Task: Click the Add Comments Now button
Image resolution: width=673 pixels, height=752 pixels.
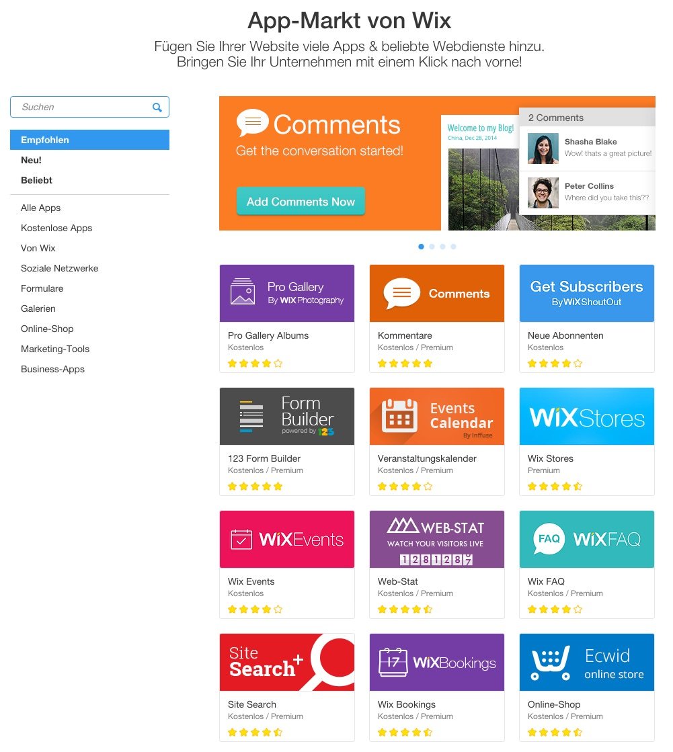Action: click(301, 202)
